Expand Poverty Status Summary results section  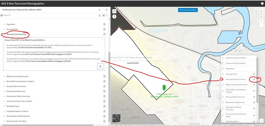[x=4, y=86]
